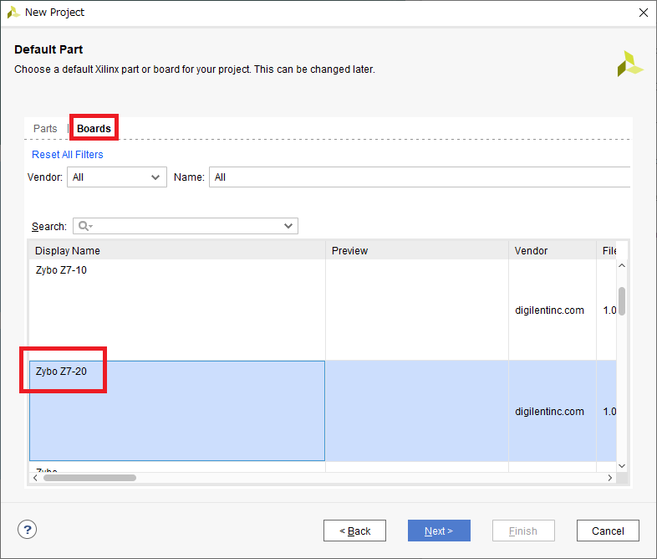Click the search magnifier icon in Search box
This screenshot has width=657, height=559.
point(84,226)
